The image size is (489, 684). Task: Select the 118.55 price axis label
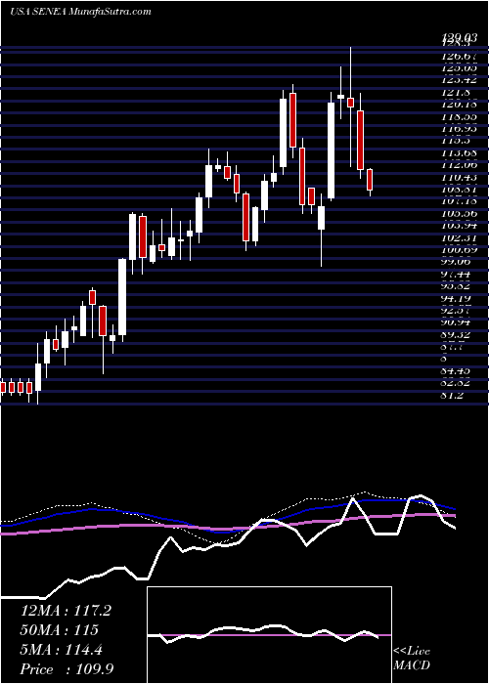coord(459,117)
